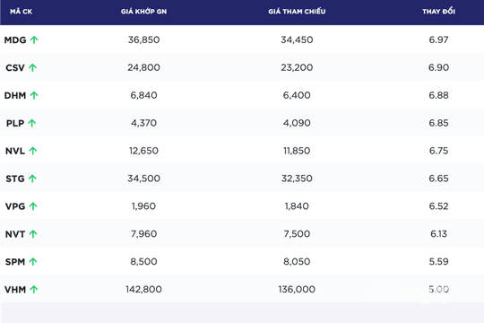This screenshot has height=323, width=484.
Task: Select the PLP stock ticker
Action: coord(15,123)
